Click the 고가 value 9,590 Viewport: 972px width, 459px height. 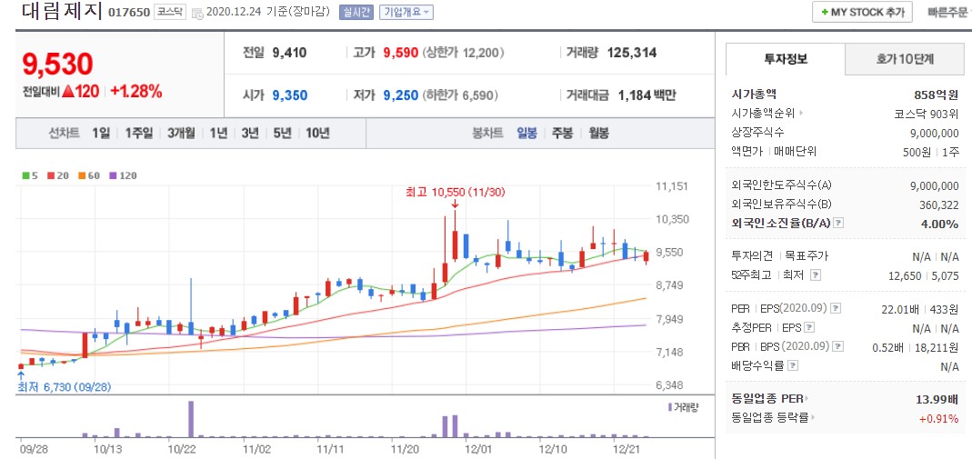click(x=401, y=54)
